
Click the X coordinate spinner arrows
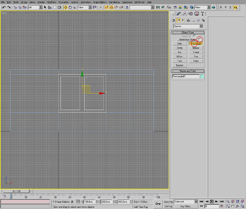click(x=97, y=202)
